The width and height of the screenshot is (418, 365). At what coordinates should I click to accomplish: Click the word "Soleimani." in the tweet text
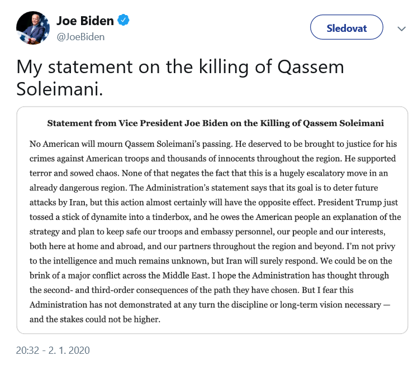60,89
